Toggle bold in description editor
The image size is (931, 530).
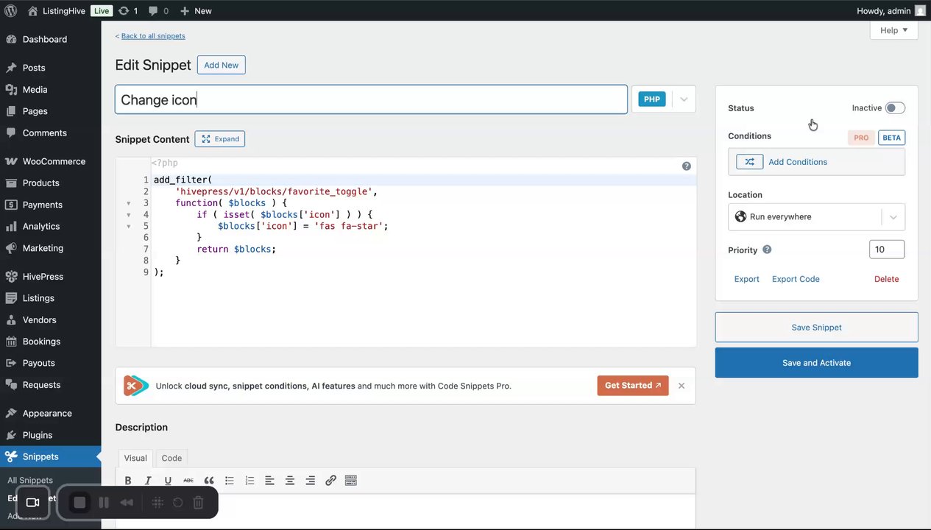[x=128, y=481]
